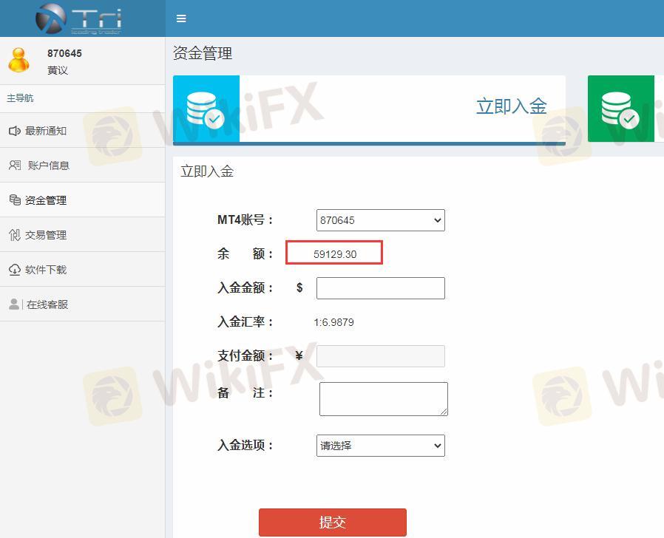Open 在线客服 in the sidebar
Image resolution: width=664 pixels, height=538 pixels.
(83, 304)
